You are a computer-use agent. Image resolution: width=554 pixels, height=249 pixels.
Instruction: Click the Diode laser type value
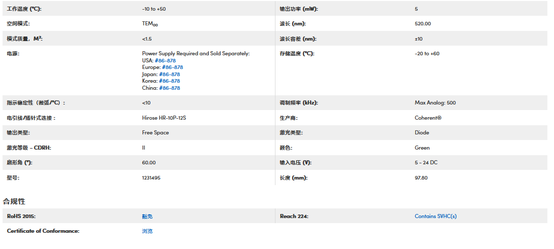(x=422, y=132)
